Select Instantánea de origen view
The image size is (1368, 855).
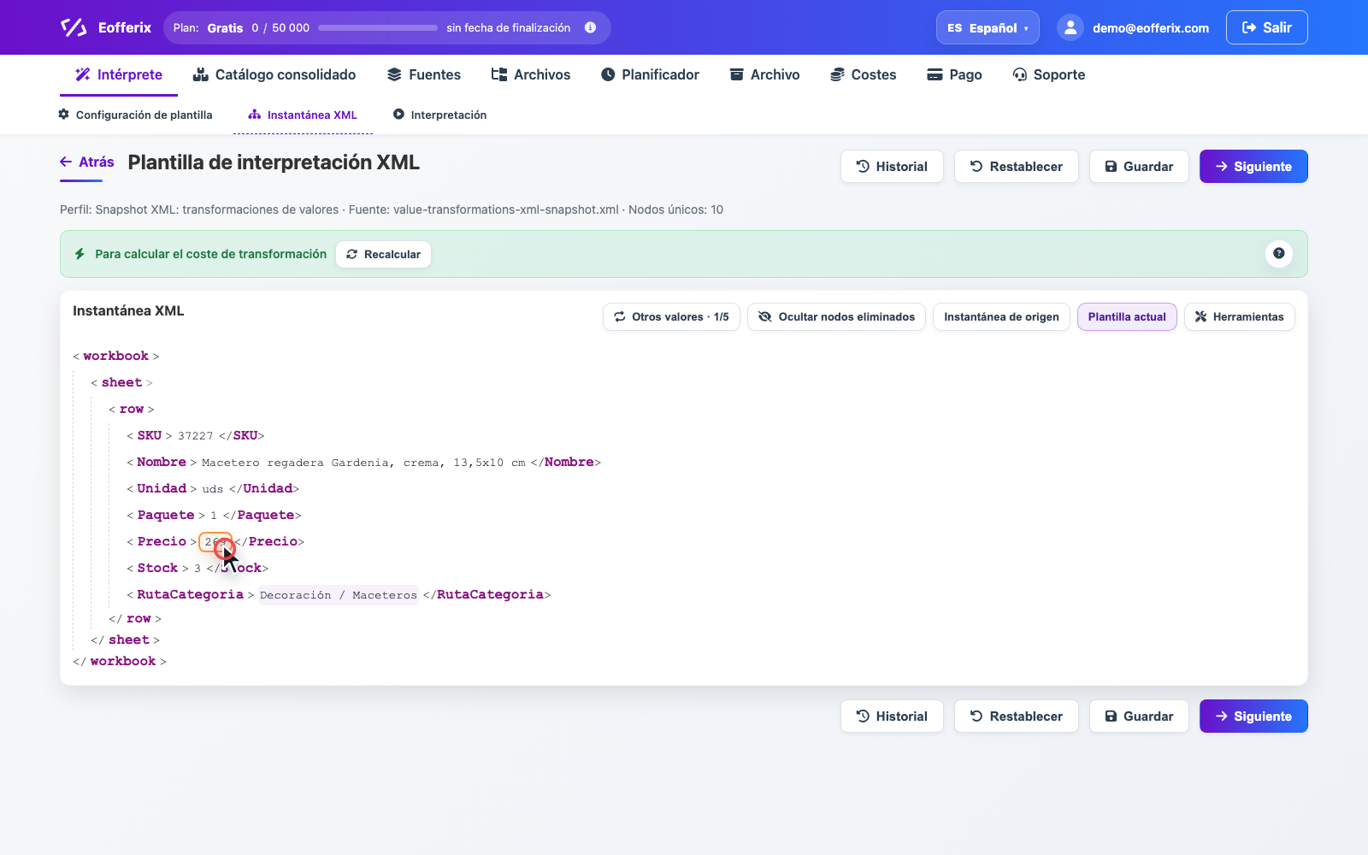[x=1001, y=316]
